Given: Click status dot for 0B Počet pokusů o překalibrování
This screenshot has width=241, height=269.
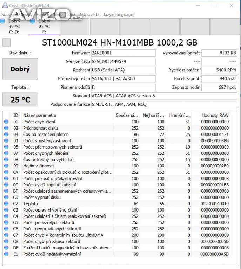Looking at the screenshot, I should coord(6,178).
